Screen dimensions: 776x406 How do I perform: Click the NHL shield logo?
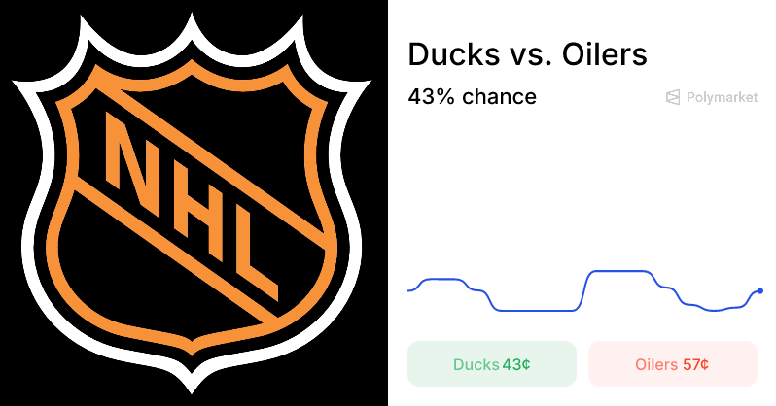click(194, 202)
